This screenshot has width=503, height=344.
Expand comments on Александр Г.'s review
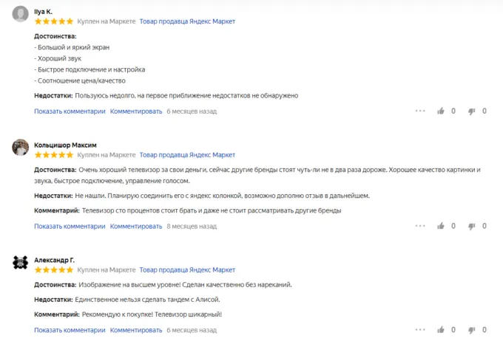70,329
